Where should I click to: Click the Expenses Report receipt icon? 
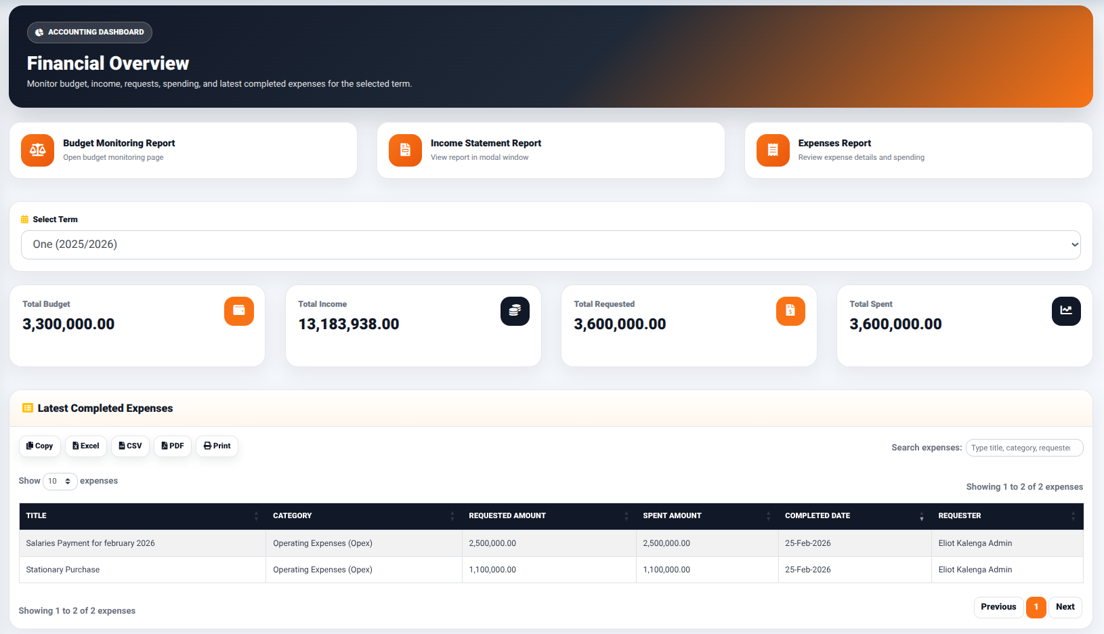click(773, 150)
